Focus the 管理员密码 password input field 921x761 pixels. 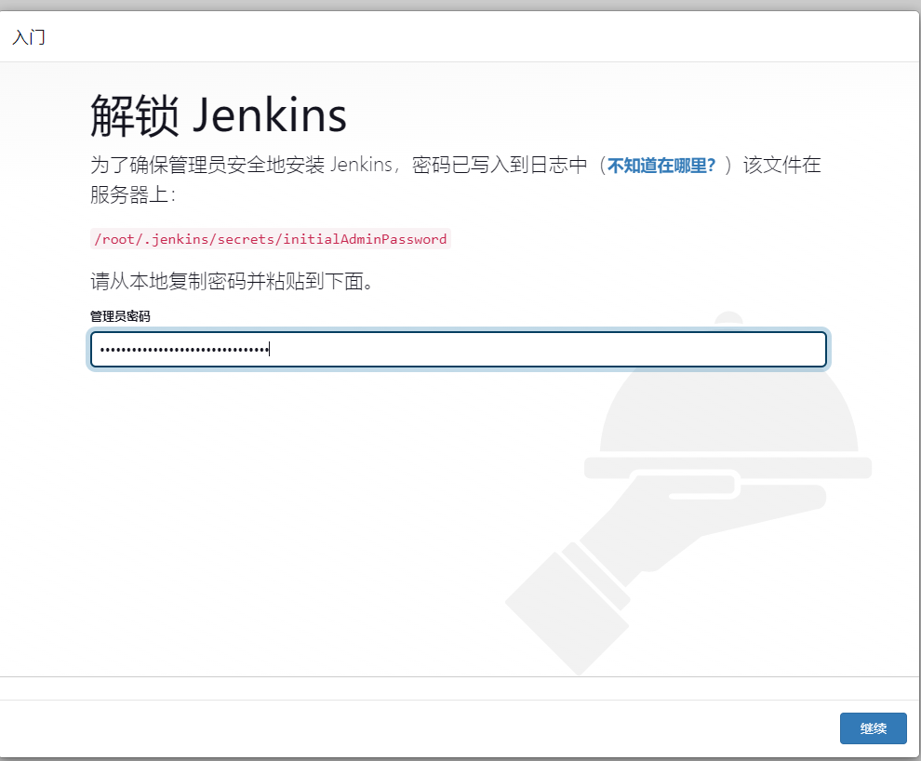pos(458,350)
